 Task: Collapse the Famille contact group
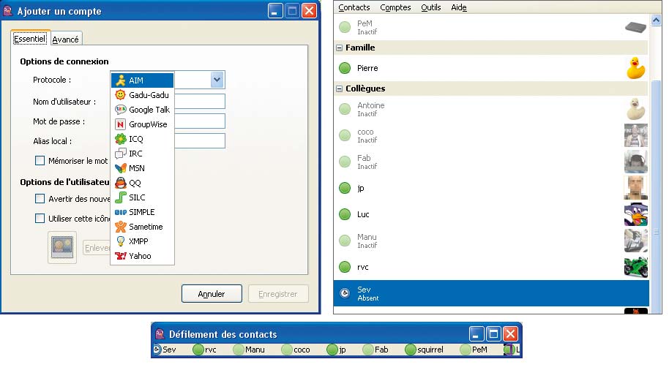pos(340,48)
